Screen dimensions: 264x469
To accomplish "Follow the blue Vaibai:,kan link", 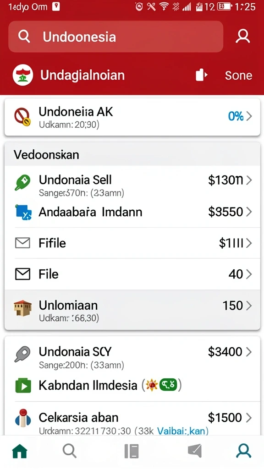I will click(183, 431).
